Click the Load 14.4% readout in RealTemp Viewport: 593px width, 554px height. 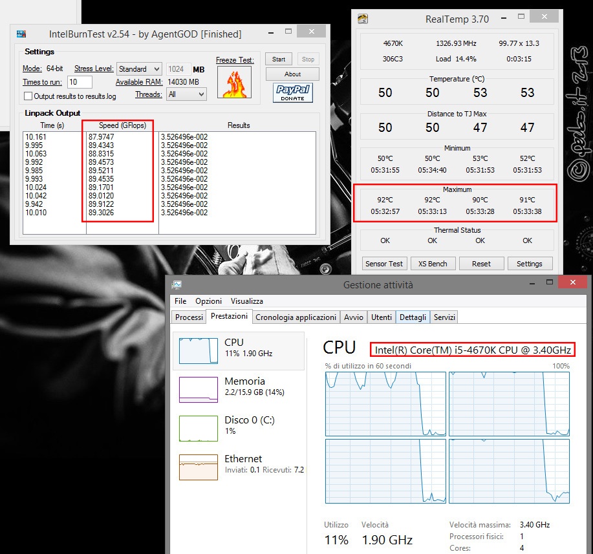[x=456, y=59]
